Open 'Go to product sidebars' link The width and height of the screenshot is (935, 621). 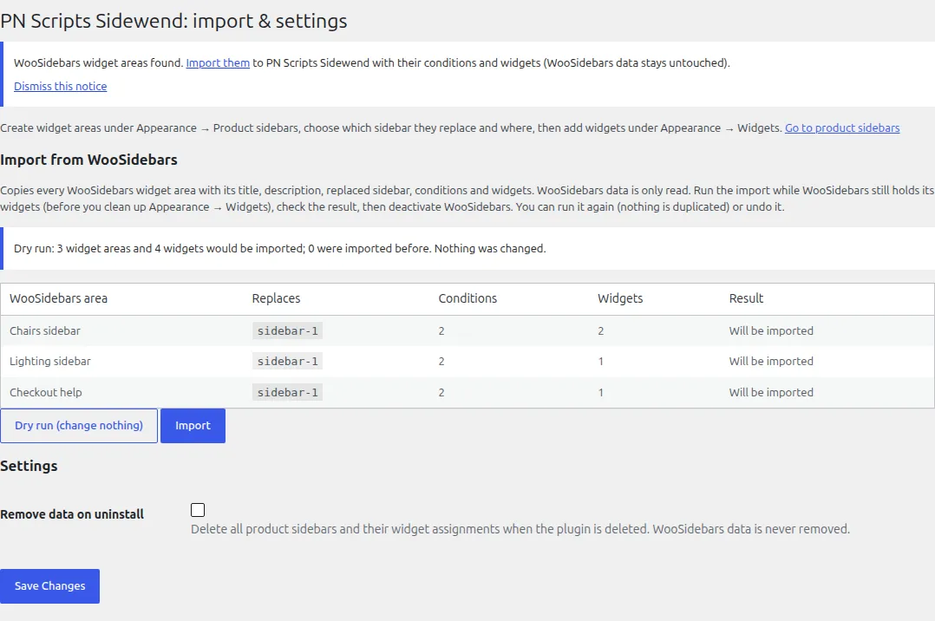click(842, 127)
